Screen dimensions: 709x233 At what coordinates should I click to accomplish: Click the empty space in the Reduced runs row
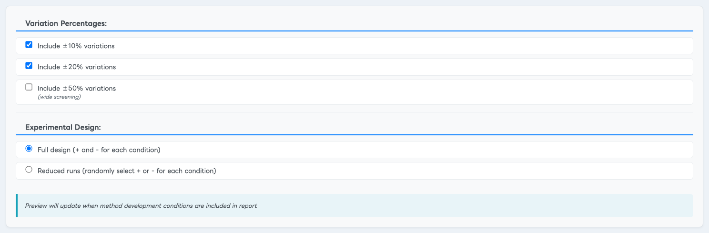pos(453,171)
